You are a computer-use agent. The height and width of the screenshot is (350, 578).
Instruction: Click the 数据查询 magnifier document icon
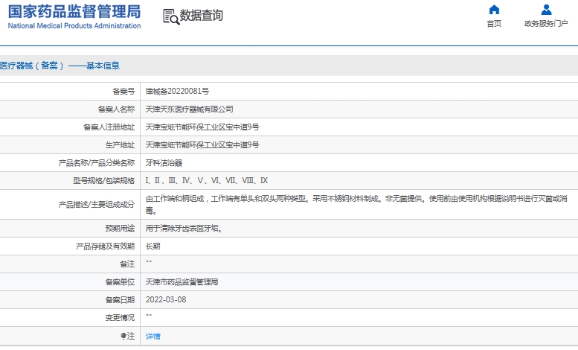coord(170,16)
